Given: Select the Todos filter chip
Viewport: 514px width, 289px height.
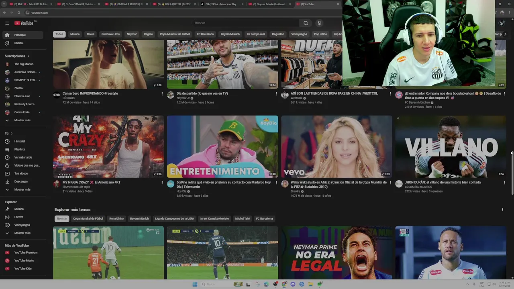Looking at the screenshot, I should (59, 34).
